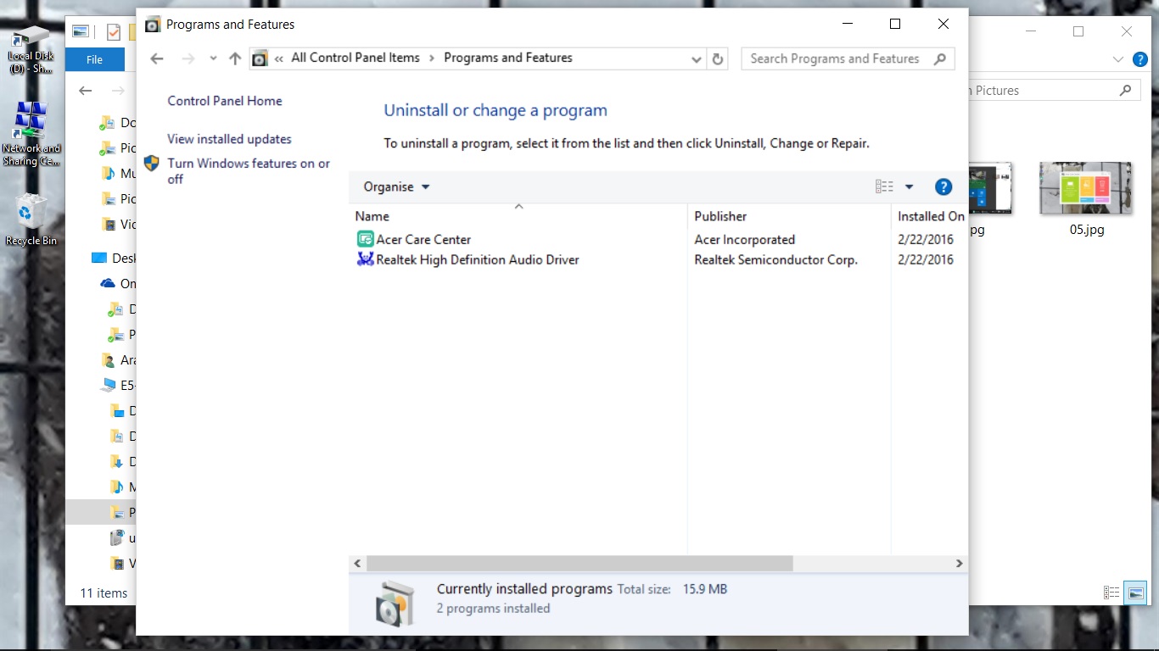The width and height of the screenshot is (1159, 651).
Task: Click the 11 items status in File Explorer
Action: pos(104,593)
